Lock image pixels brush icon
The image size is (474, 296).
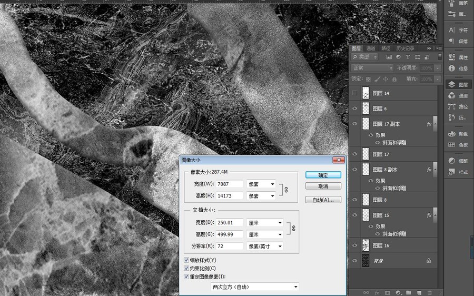[x=377, y=79]
